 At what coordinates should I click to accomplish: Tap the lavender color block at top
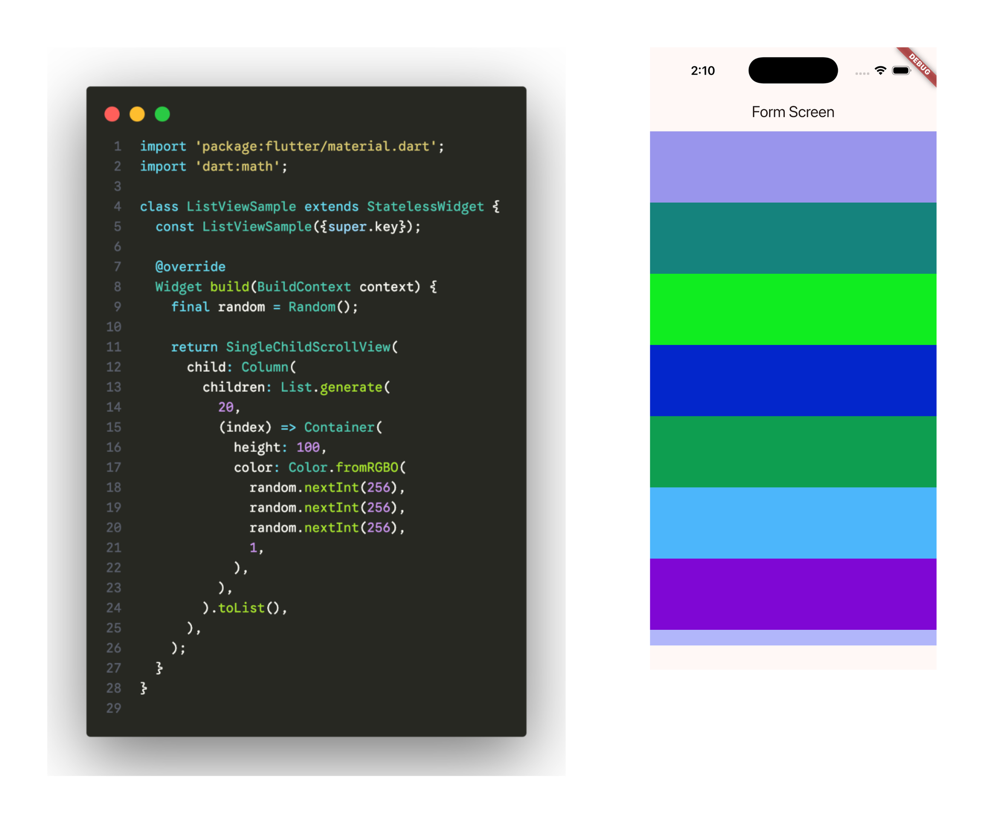793,167
